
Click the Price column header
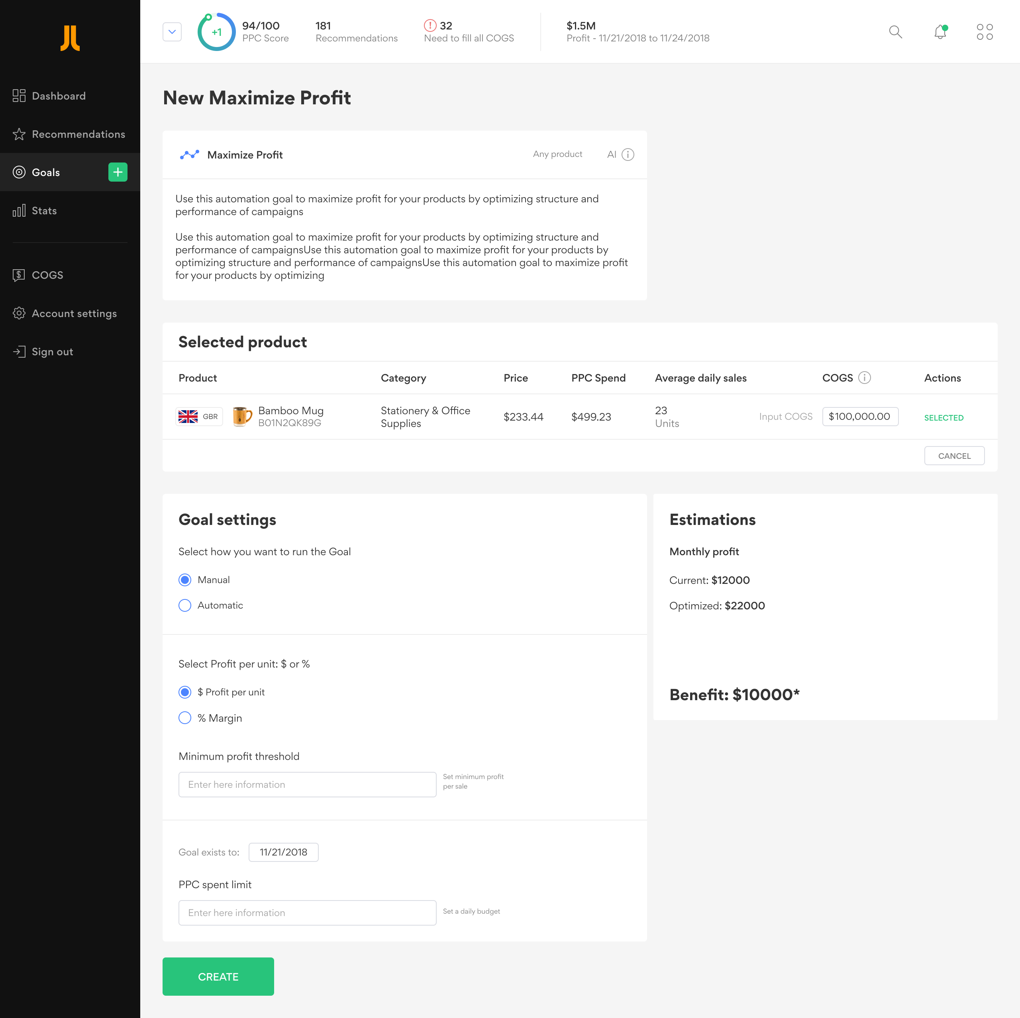(515, 378)
